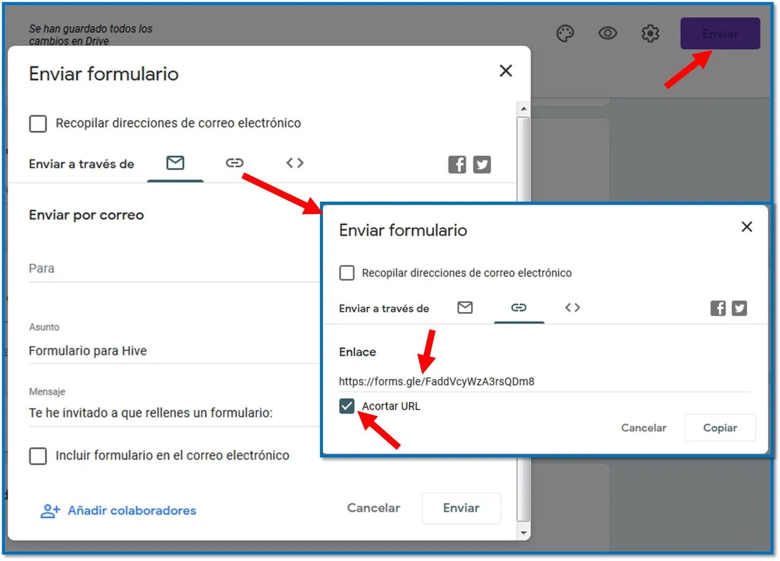Click Cancelar in the link dialog
The height and width of the screenshot is (561, 780).
click(x=643, y=428)
